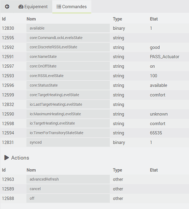Screen dimensions: 189x209
Task: Click the io:TimerForTransitoryStateState name field
Action: (x=68, y=133)
